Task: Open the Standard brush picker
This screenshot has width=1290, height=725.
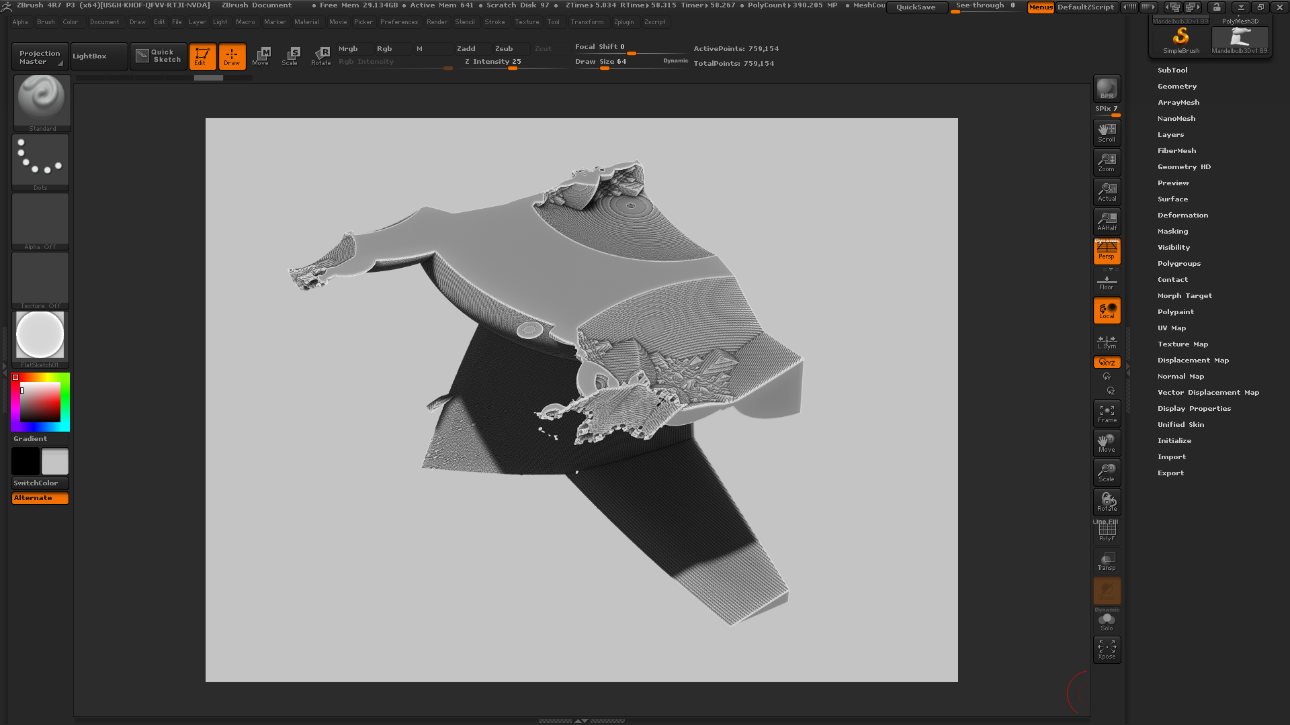Action: pos(42,103)
